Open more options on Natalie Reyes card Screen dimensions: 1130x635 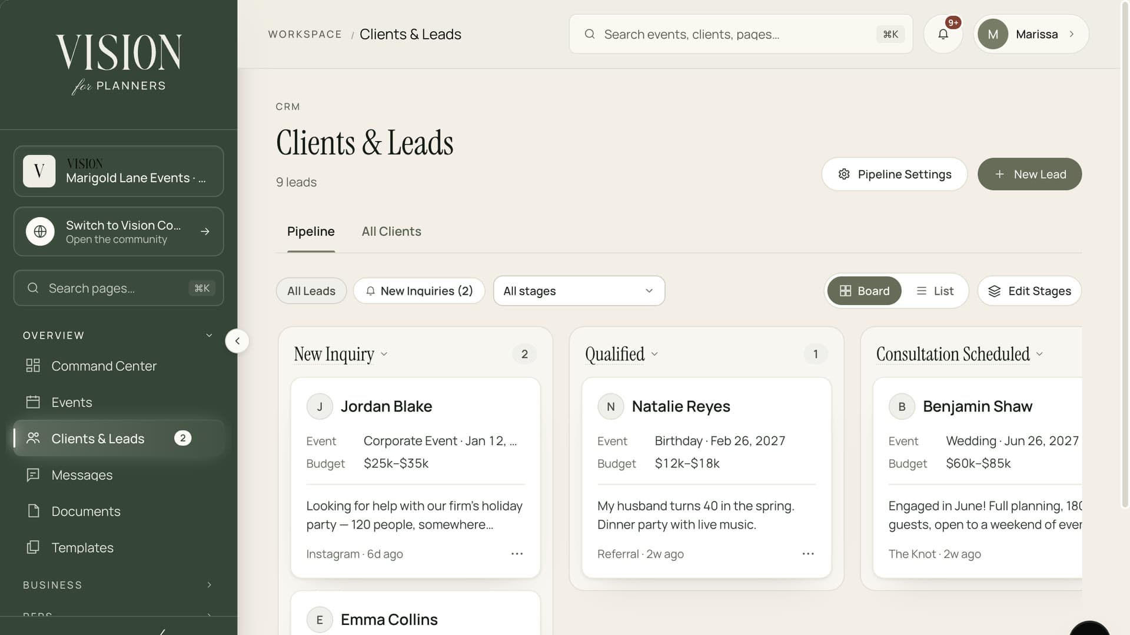808,554
